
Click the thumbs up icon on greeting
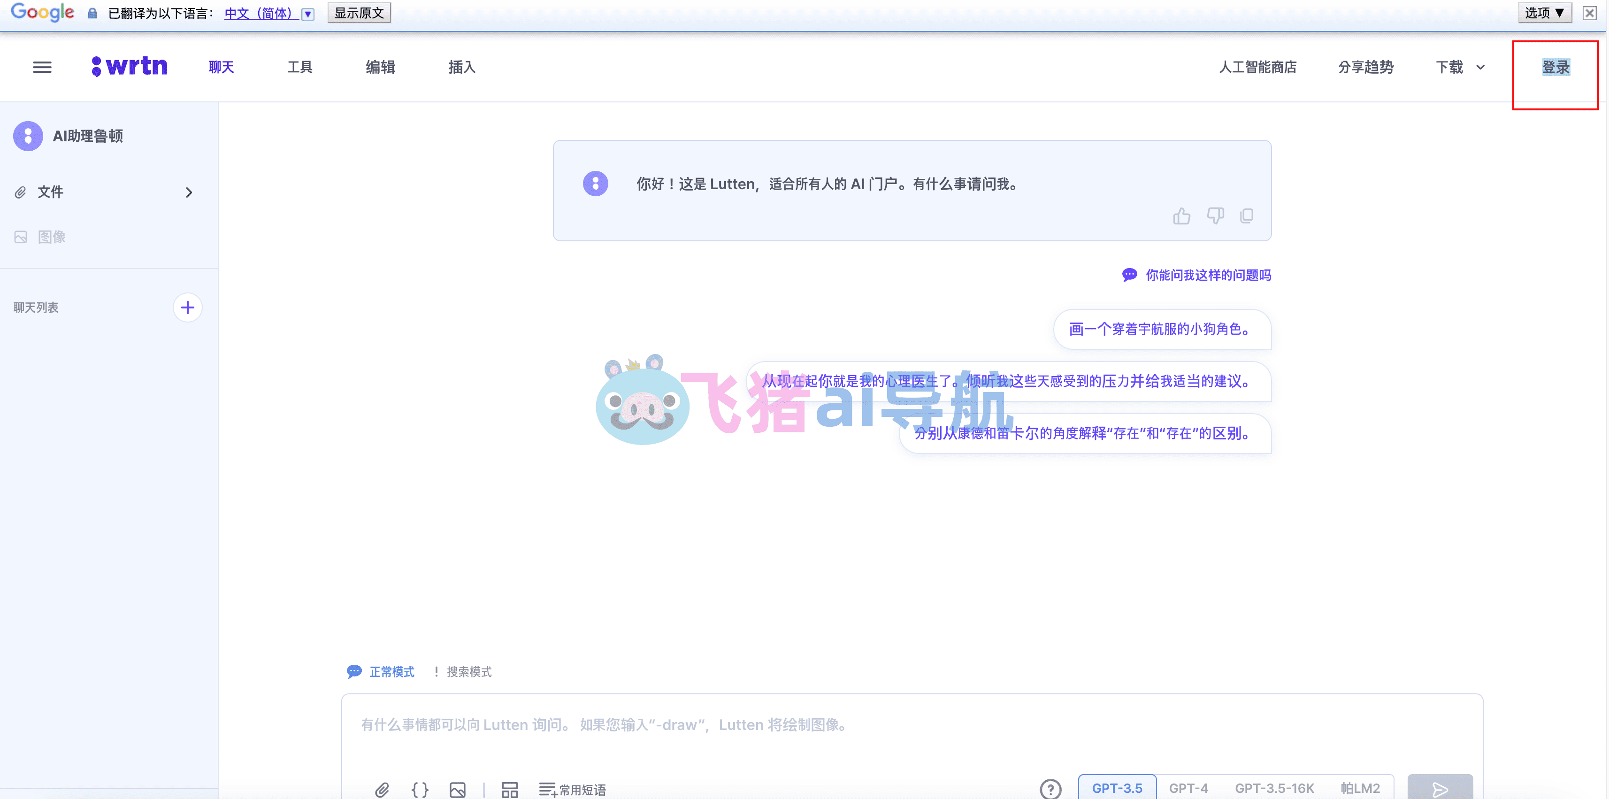point(1181,216)
